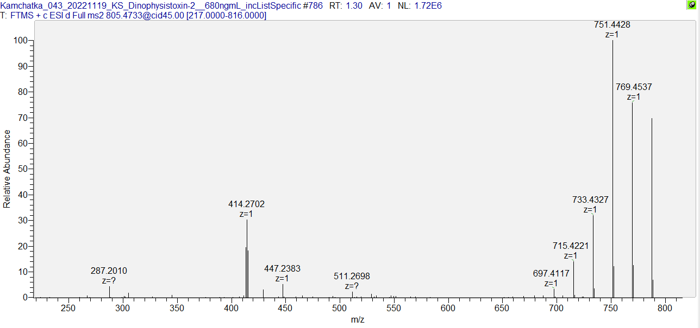This screenshot has width=700, height=328.
Task: Click the 100 tick on abundance axis
Action: tap(22, 41)
